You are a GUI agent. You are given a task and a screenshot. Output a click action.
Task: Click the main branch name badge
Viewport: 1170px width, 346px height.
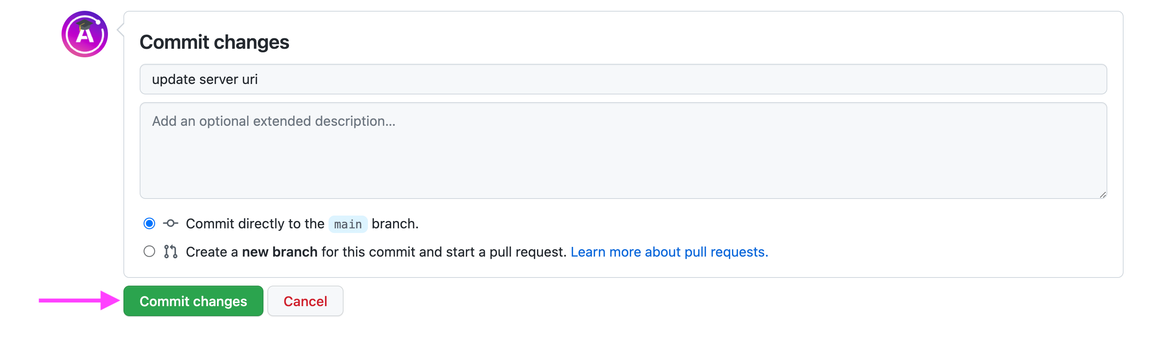pyautogui.click(x=348, y=224)
